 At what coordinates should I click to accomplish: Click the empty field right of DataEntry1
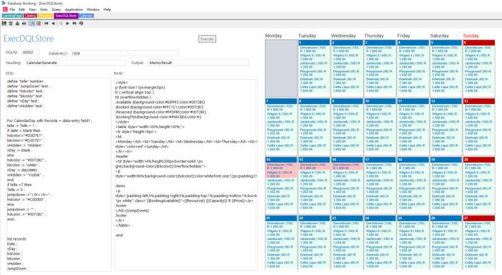click(154, 53)
